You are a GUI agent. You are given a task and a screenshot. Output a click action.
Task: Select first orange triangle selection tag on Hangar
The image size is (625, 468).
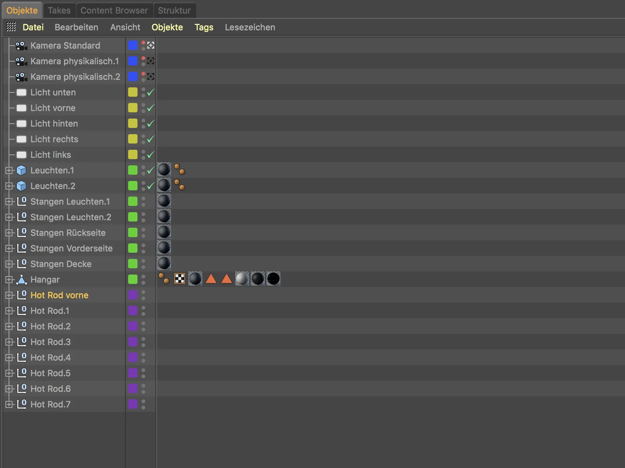coord(211,278)
